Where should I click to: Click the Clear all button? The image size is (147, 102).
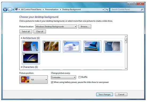tap(40, 32)
